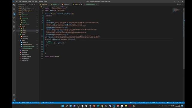The width and height of the screenshot is (192, 108).
Task: Click Spaces indentation setting in status bar
Action: point(148,103)
